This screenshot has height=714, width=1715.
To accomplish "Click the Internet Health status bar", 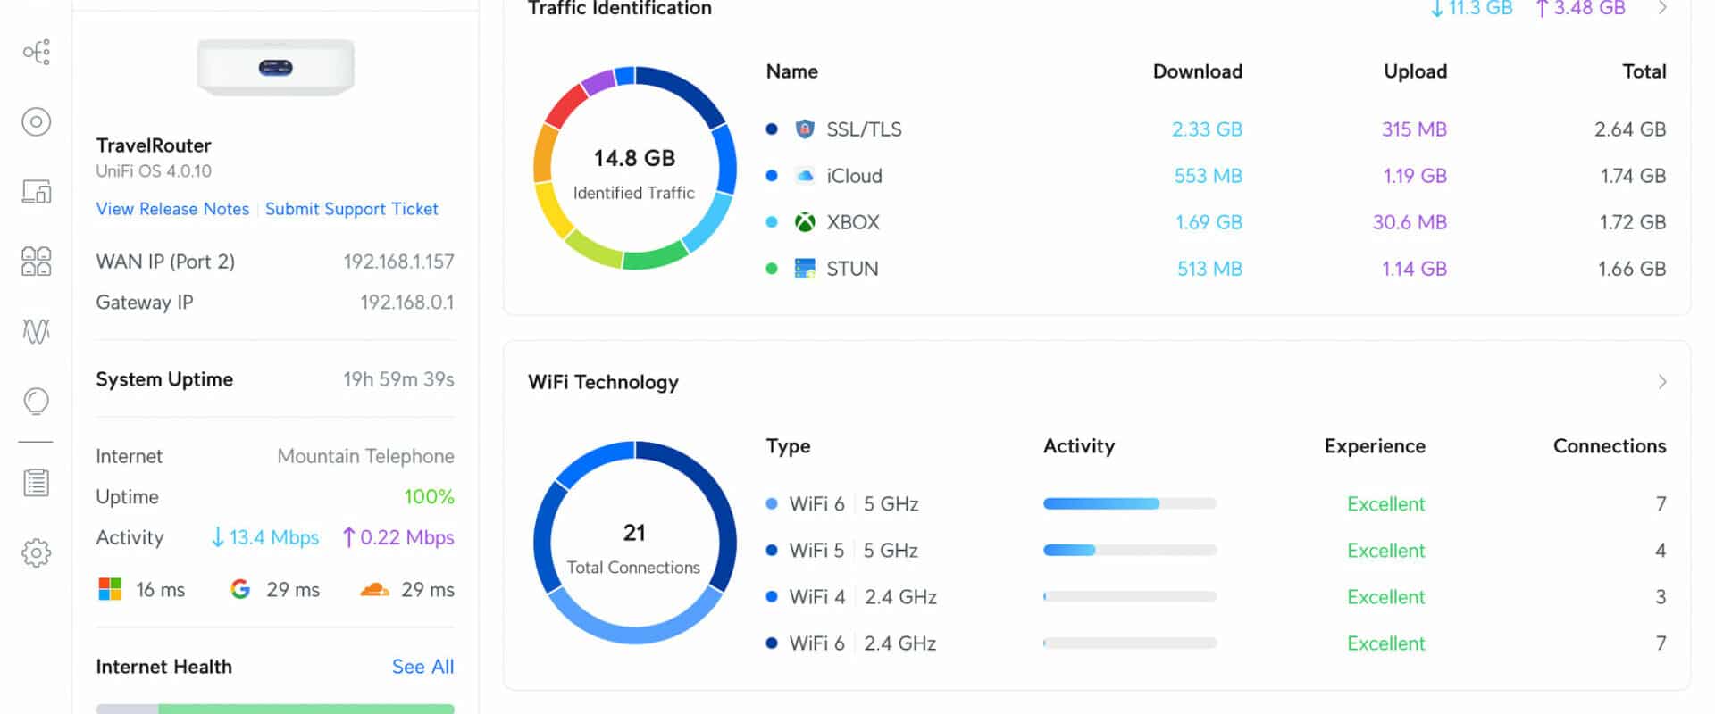I will click(275, 709).
